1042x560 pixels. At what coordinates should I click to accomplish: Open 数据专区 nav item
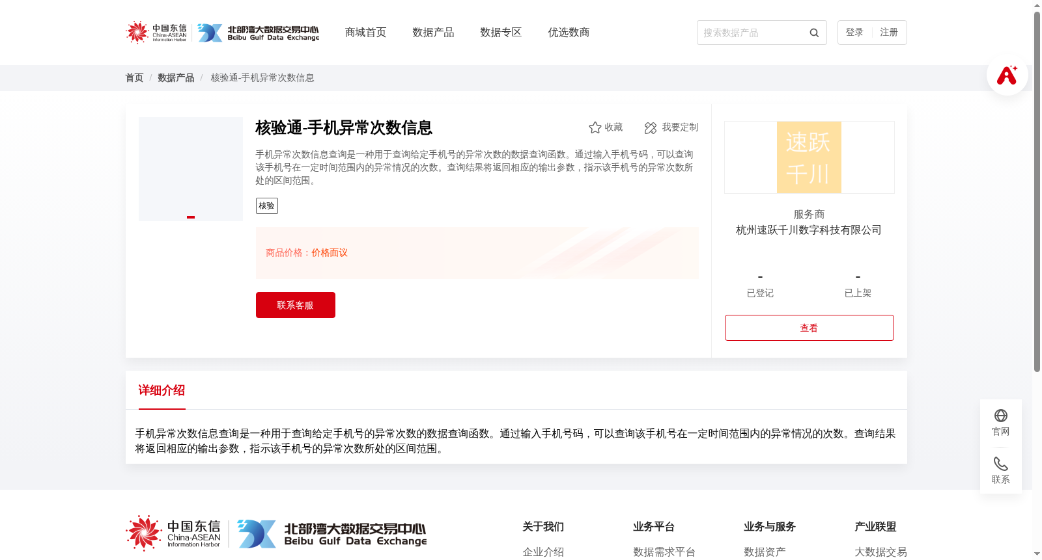501,33
